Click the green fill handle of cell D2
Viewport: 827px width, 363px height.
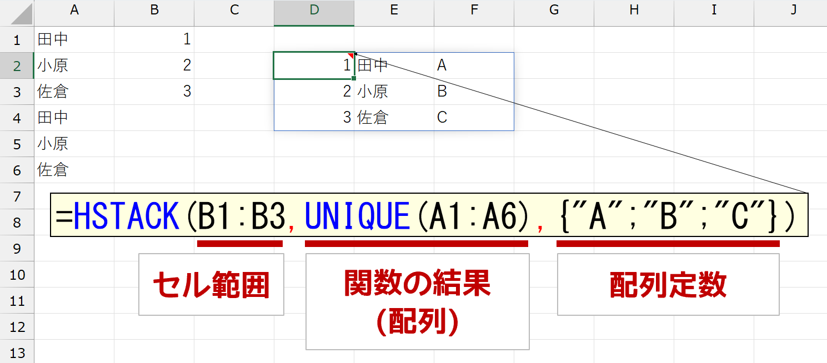pos(354,79)
